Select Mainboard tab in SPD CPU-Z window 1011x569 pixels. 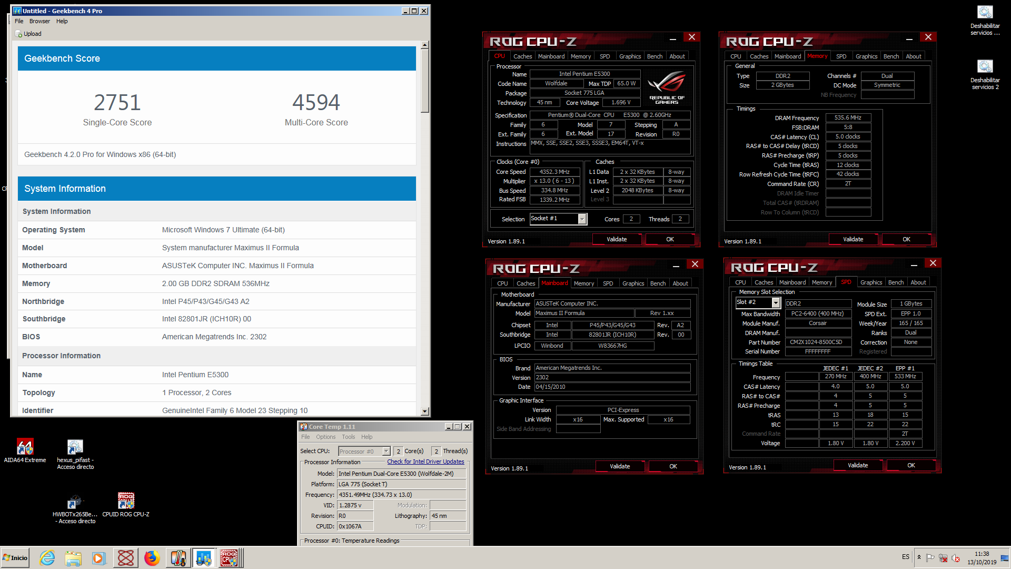(x=792, y=282)
